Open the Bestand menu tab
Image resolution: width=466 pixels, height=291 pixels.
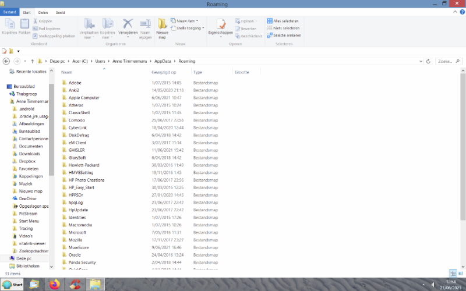pyautogui.click(x=9, y=12)
